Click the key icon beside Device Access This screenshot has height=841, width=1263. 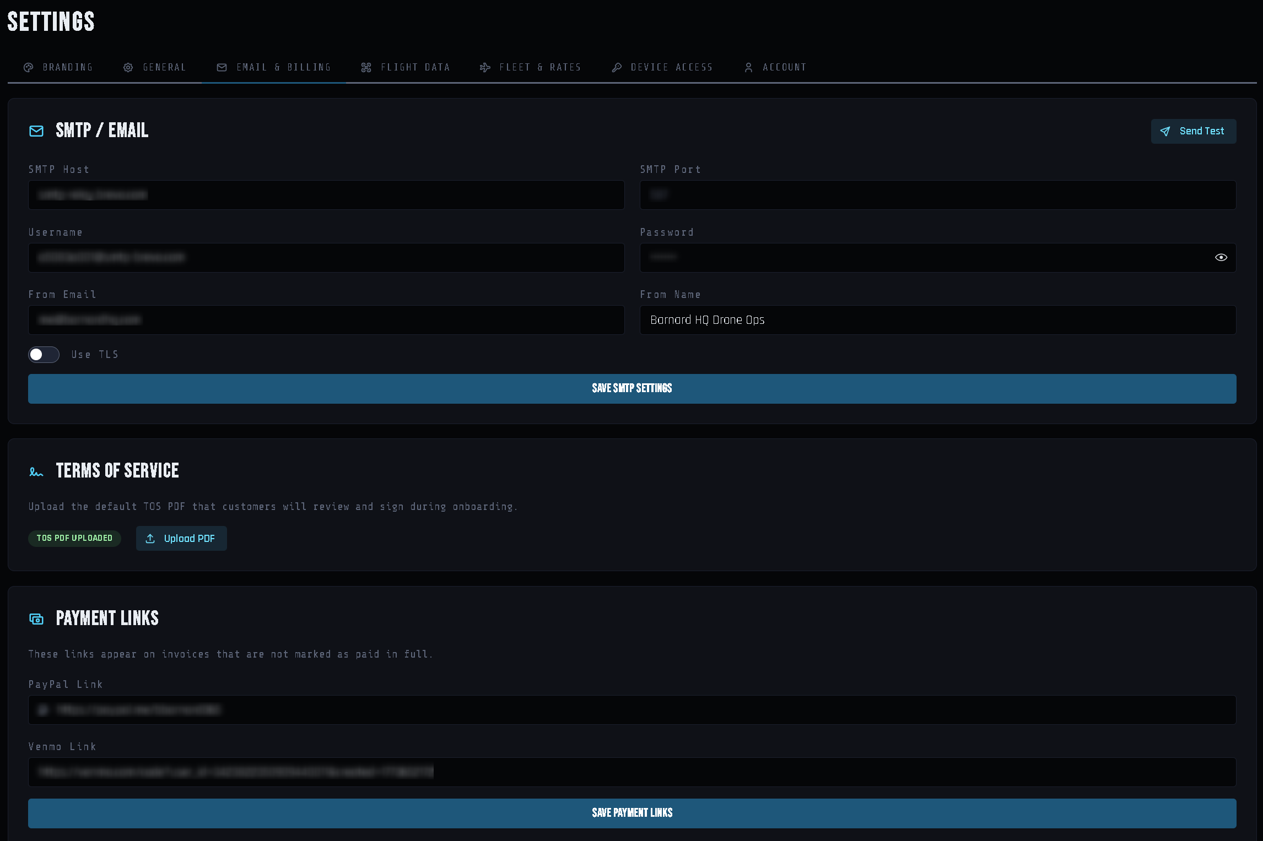(x=617, y=67)
